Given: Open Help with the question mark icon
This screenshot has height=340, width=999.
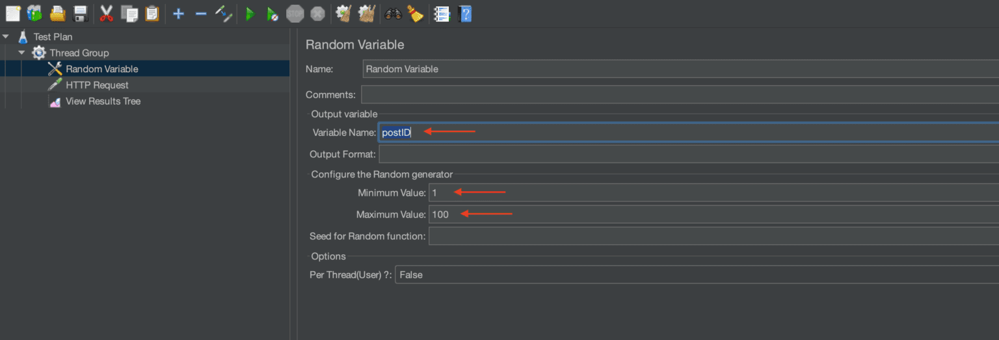Looking at the screenshot, I should 465,13.
